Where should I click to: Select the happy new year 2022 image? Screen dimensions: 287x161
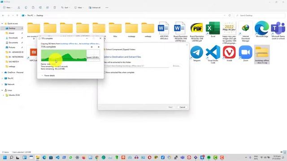pos(229,33)
